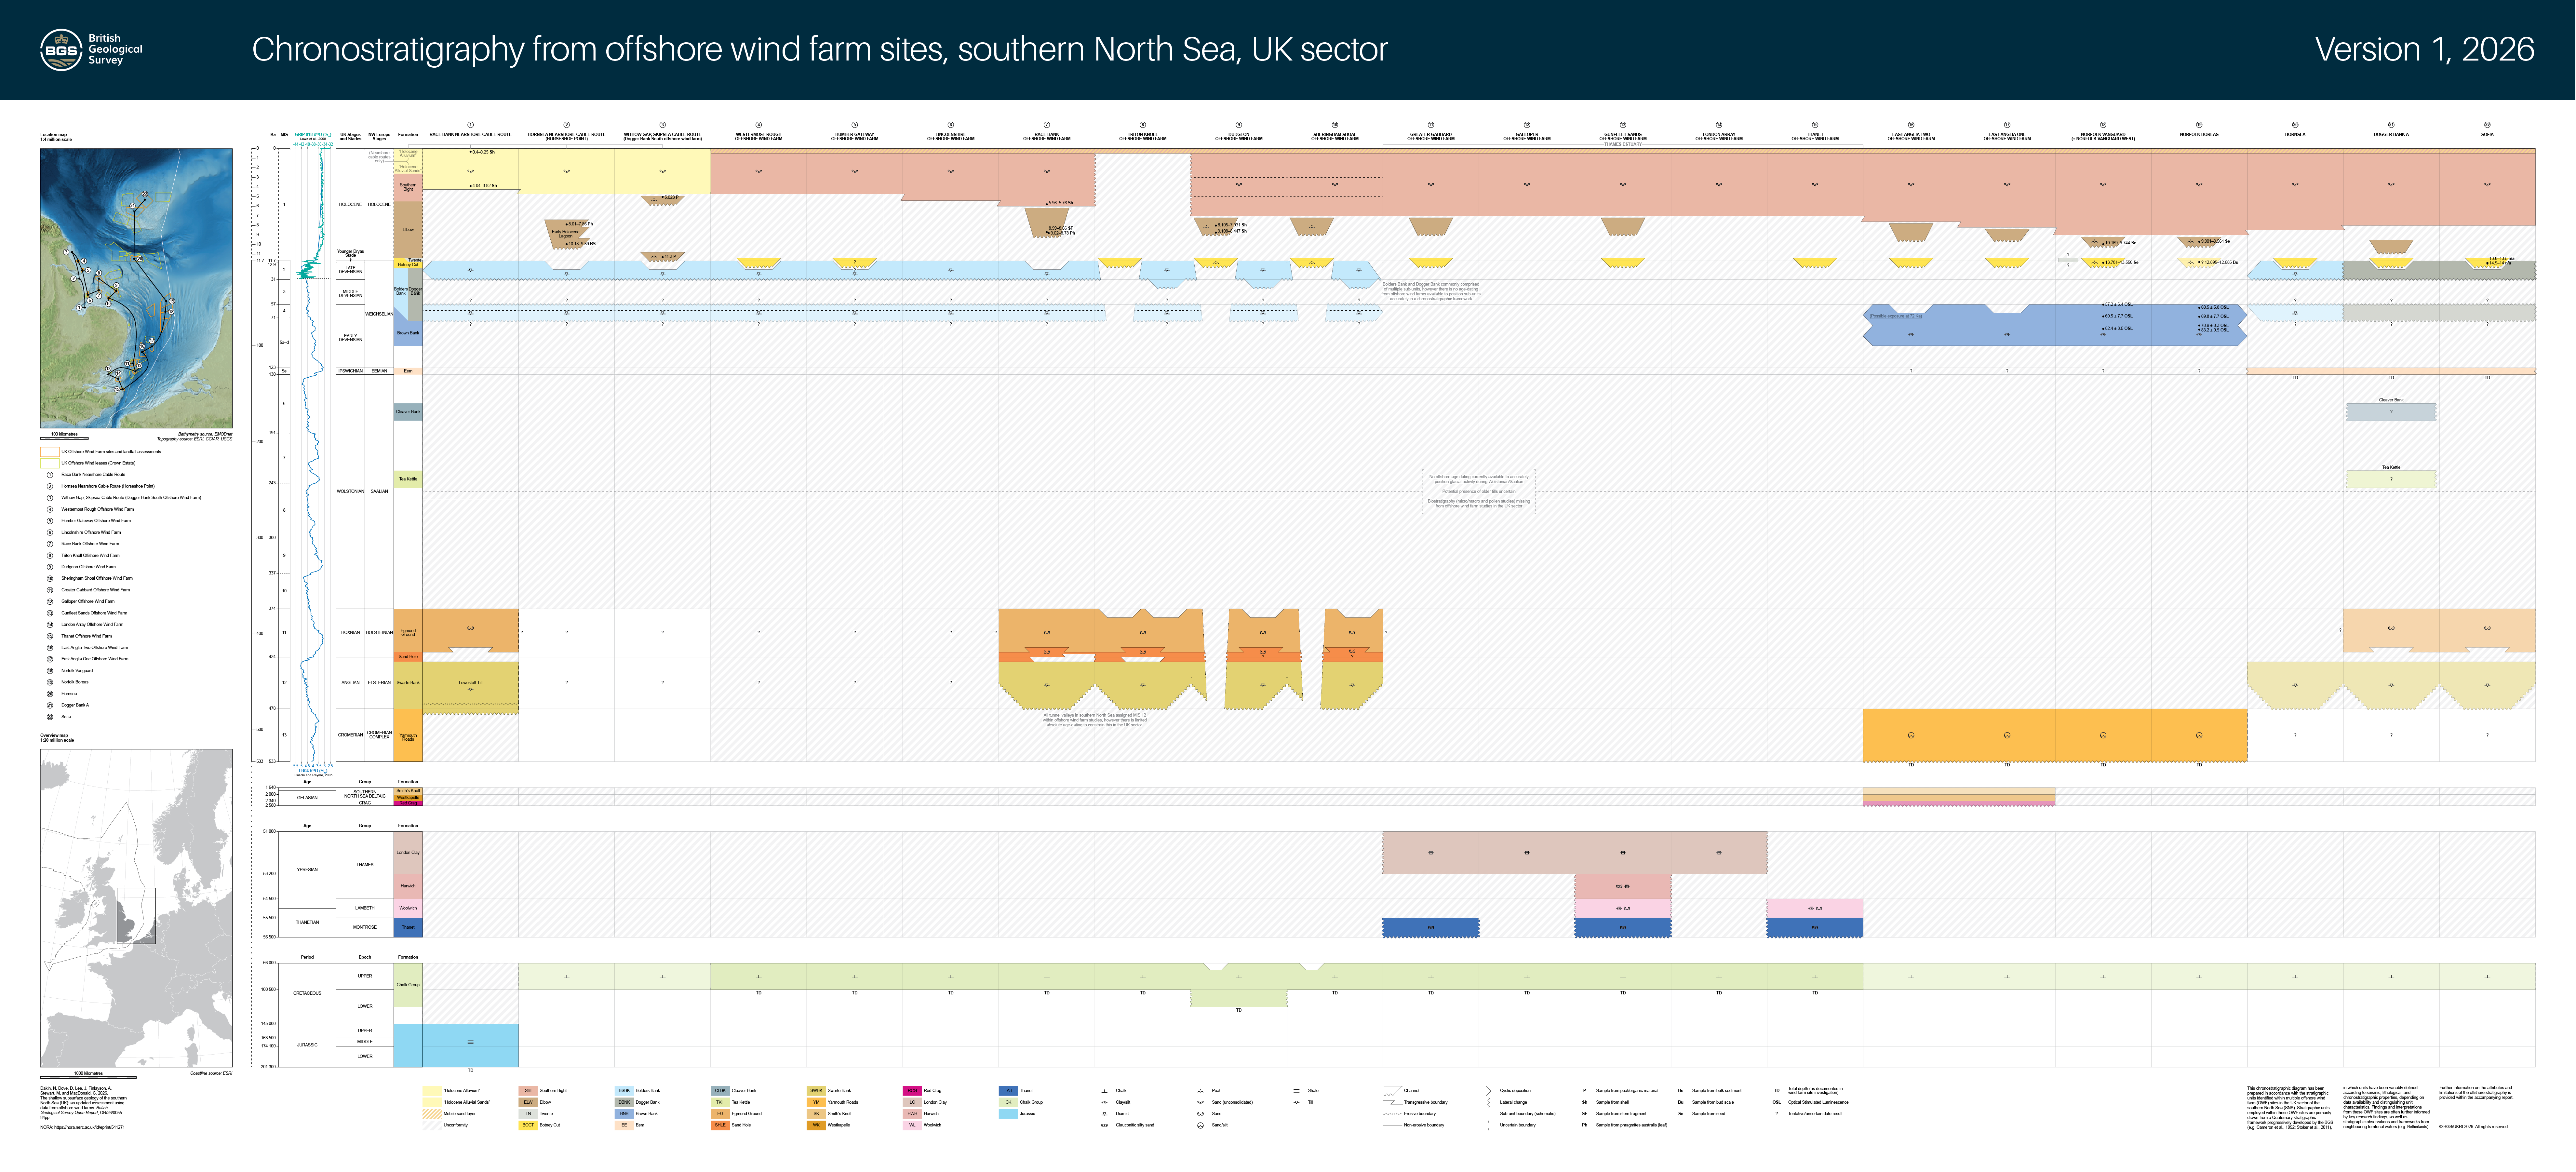Viewport: 2576px width, 1172px height.
Task: Click the Europe overview map thumbnail
Action: click(x=136, y=908)
